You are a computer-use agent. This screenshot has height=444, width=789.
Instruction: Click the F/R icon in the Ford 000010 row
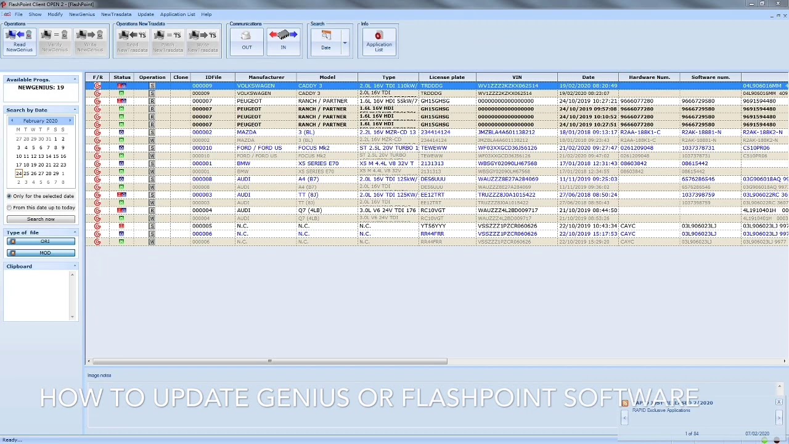[97, 148]
